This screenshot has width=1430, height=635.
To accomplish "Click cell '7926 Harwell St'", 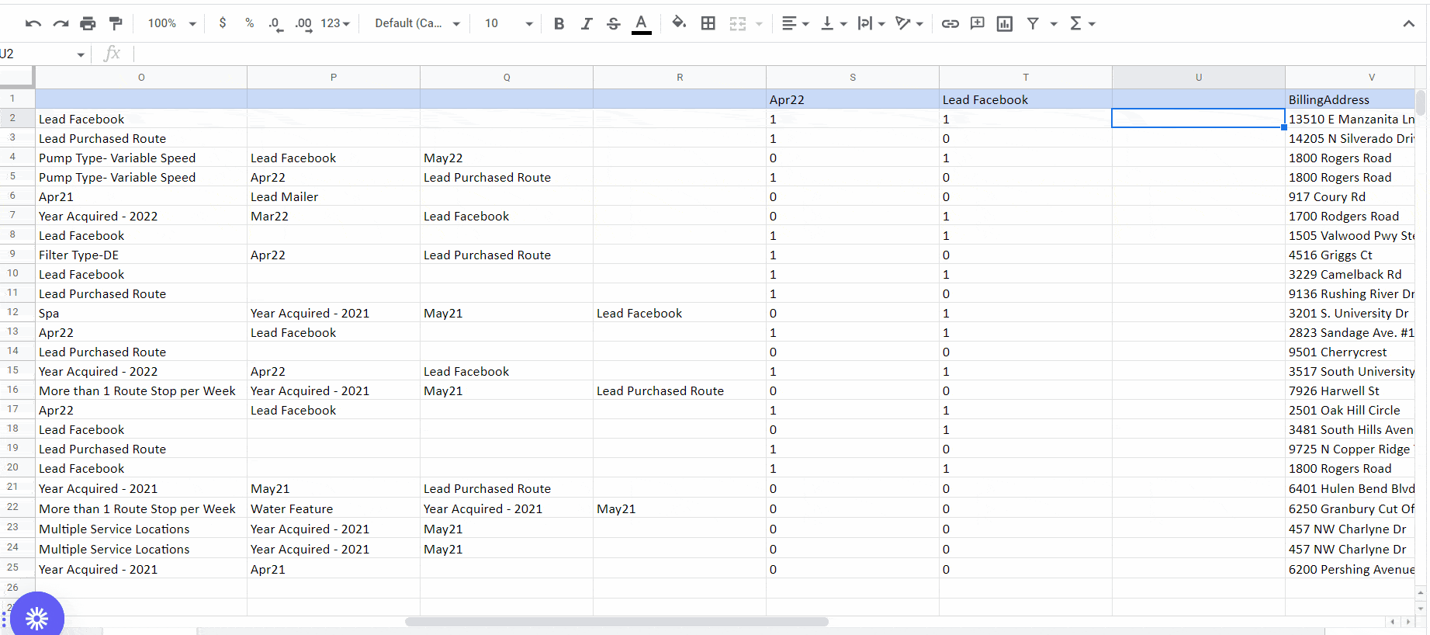I will tap(1350, 390).
